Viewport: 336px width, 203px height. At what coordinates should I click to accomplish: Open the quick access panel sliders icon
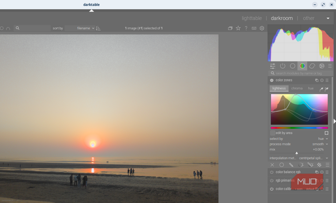(272, 66)
